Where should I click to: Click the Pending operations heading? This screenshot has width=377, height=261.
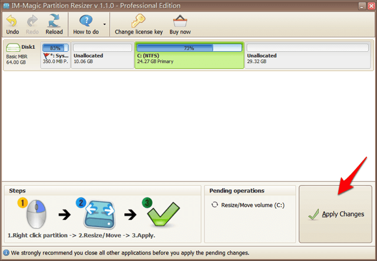point(237,190)
